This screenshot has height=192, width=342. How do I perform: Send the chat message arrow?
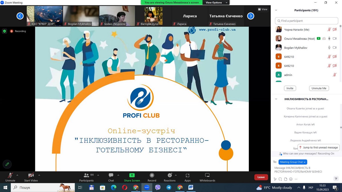point(336,179)
